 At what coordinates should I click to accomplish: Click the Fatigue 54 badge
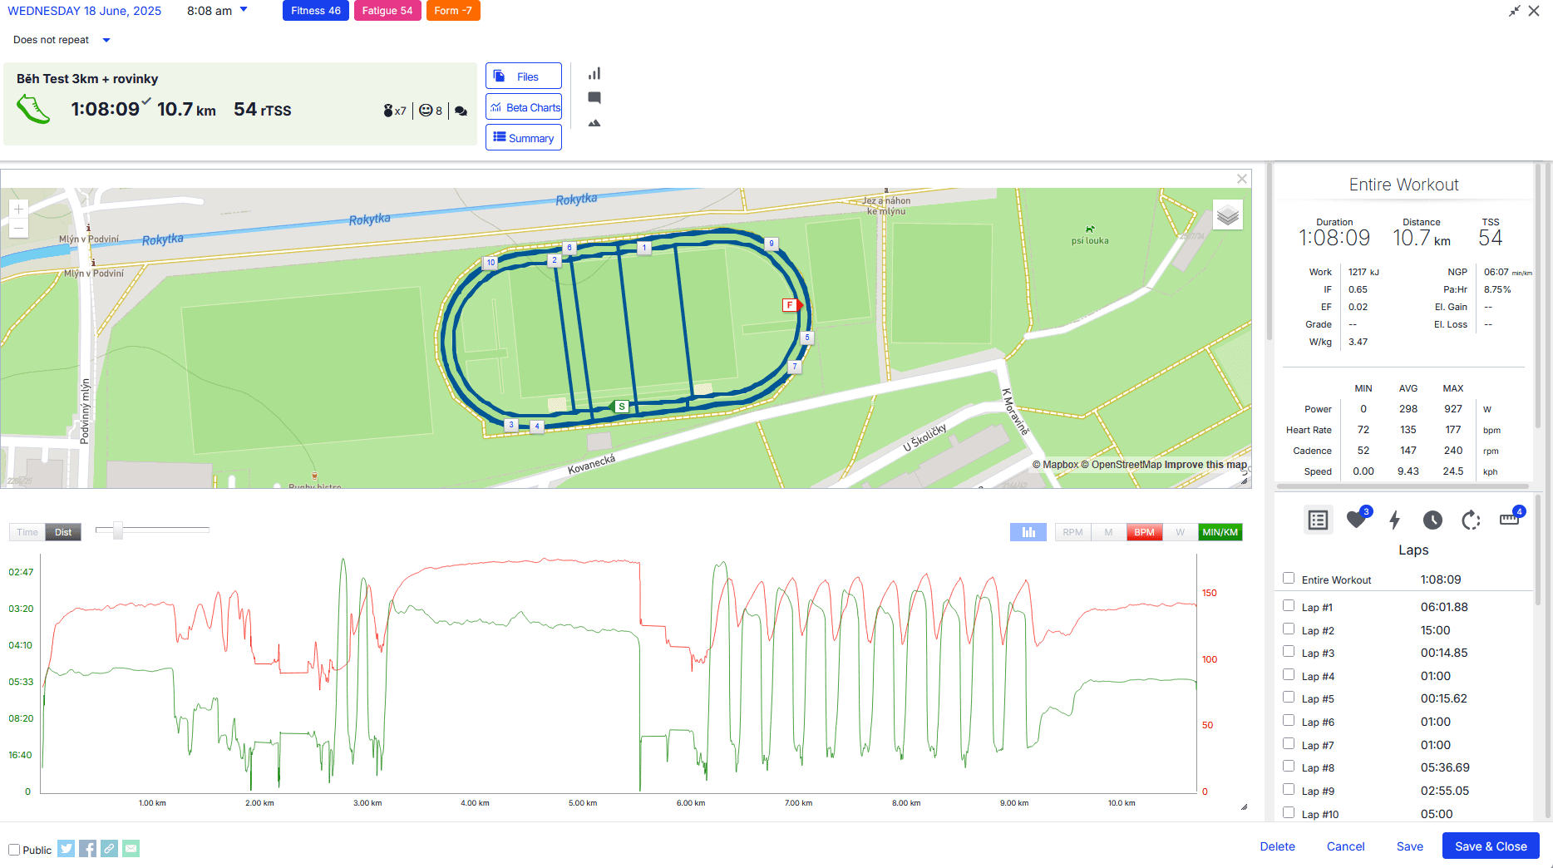tap(387, 11)
